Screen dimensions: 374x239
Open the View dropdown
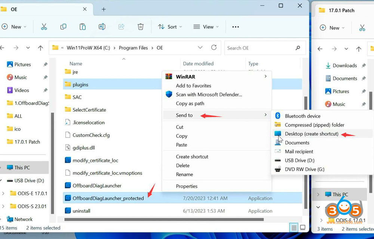[206, 27]
